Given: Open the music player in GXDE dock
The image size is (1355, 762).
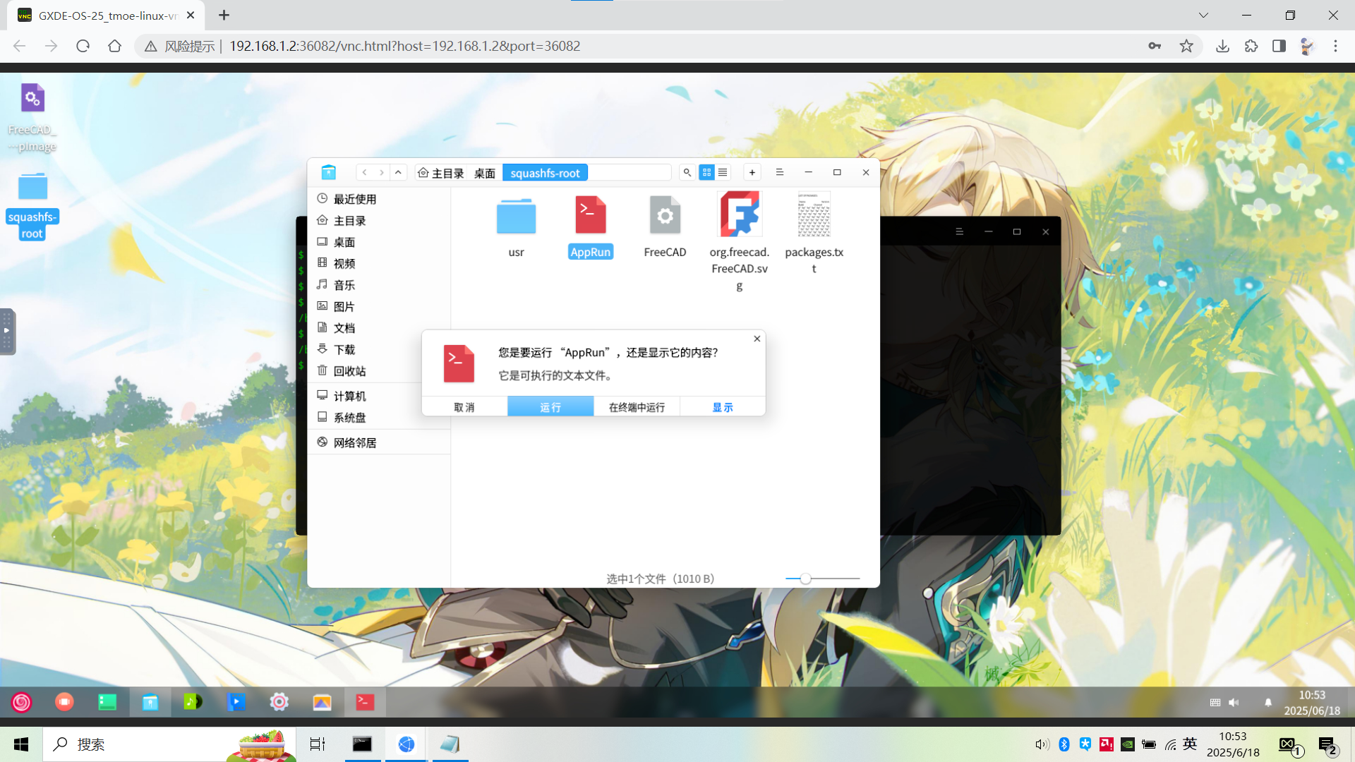Looking at the screenshot, I should click(x=193, y=702).
